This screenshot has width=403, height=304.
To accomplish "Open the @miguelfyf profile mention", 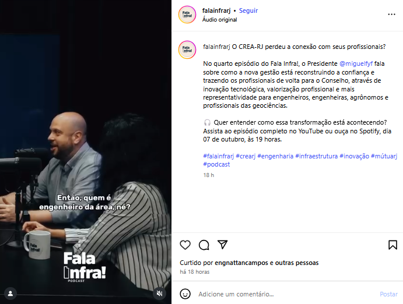I will click(356, 63).
